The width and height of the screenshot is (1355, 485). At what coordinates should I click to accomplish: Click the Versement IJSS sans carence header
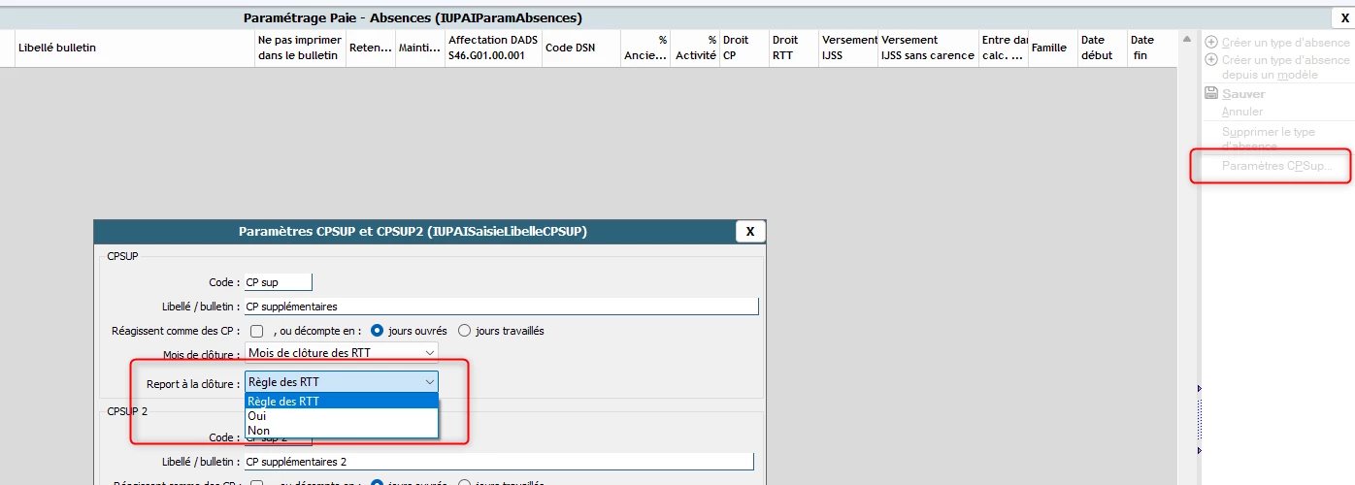pos(927,48)
